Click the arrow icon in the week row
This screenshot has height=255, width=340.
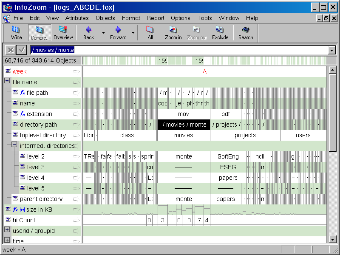(x=76, y=71)
